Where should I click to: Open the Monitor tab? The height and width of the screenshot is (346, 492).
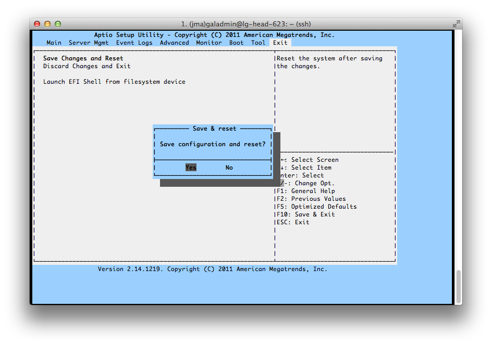click(x=208, y=43)
